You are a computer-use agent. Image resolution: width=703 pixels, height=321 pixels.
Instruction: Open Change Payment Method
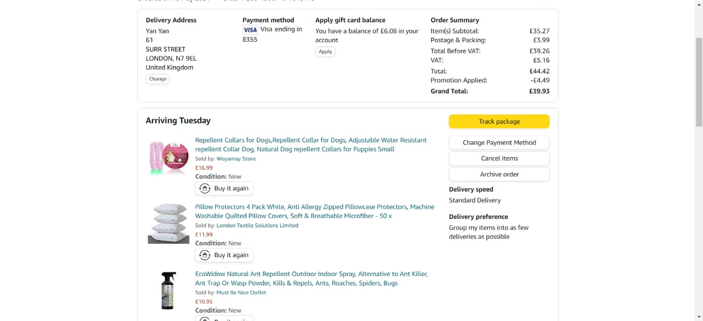click(499, 142)
